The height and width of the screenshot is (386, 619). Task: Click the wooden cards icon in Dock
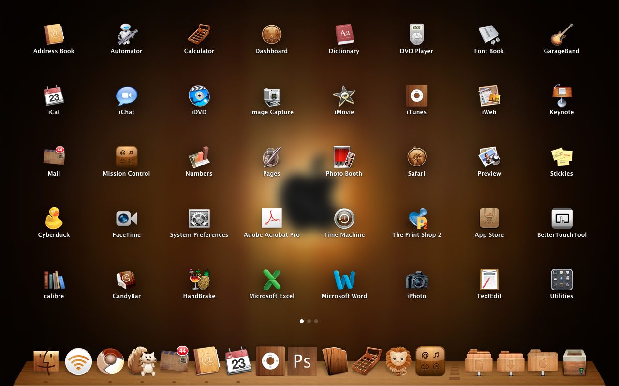335,361
